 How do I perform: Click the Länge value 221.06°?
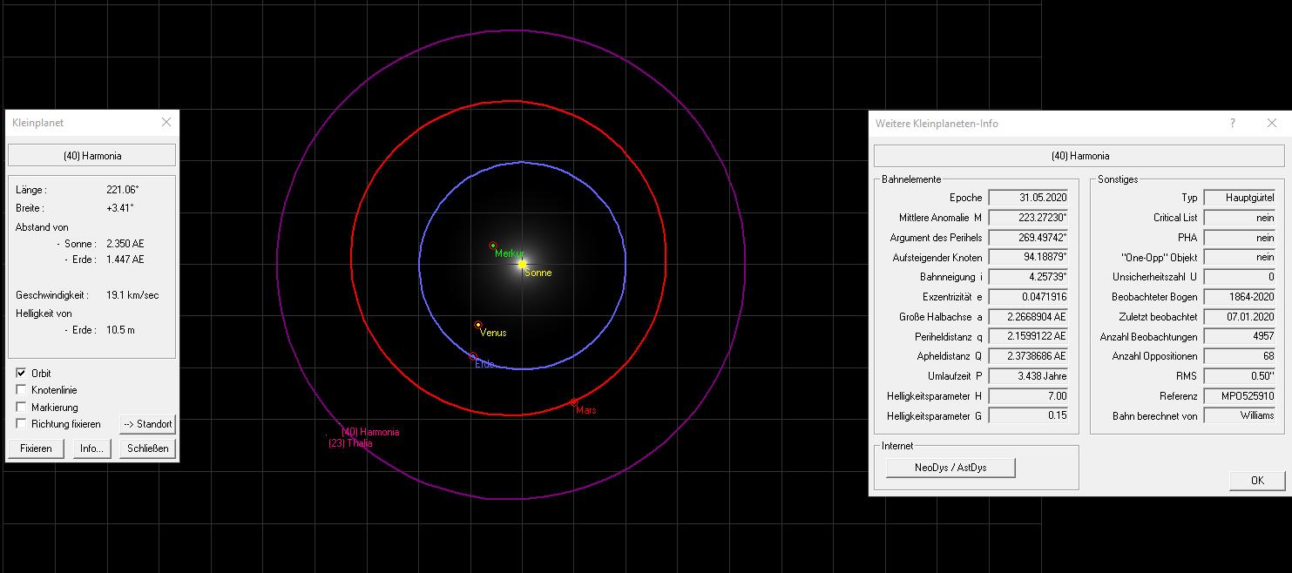coord(122,190)
